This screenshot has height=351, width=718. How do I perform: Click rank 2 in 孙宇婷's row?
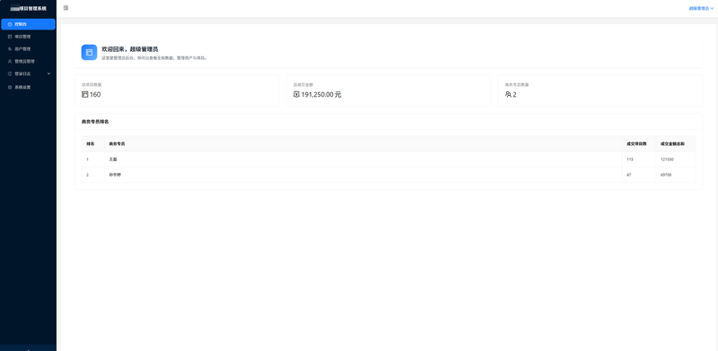[87, 175]
